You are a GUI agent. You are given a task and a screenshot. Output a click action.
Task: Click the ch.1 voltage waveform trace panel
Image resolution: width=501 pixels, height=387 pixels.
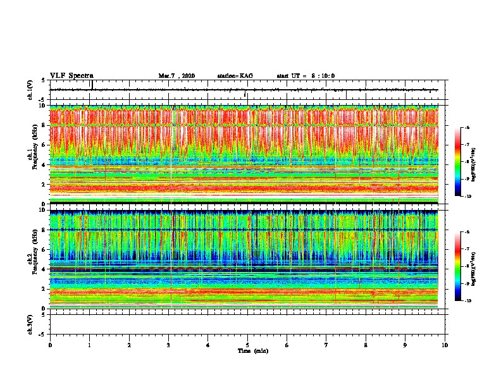(x=247, y=90)
